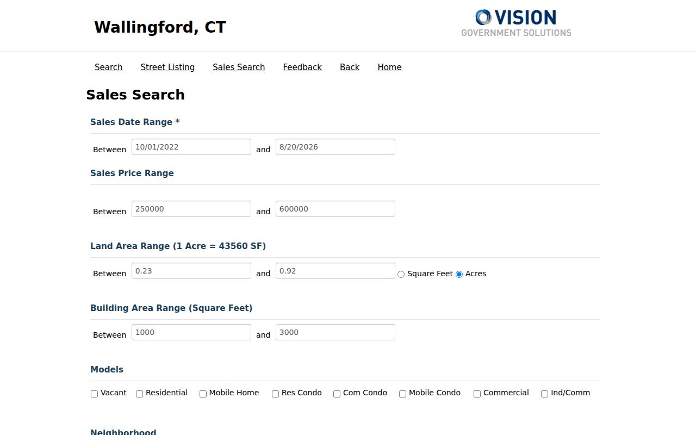Open the Search nav link
This screenshot has height=435, width=696.
[x=108, y=67]
